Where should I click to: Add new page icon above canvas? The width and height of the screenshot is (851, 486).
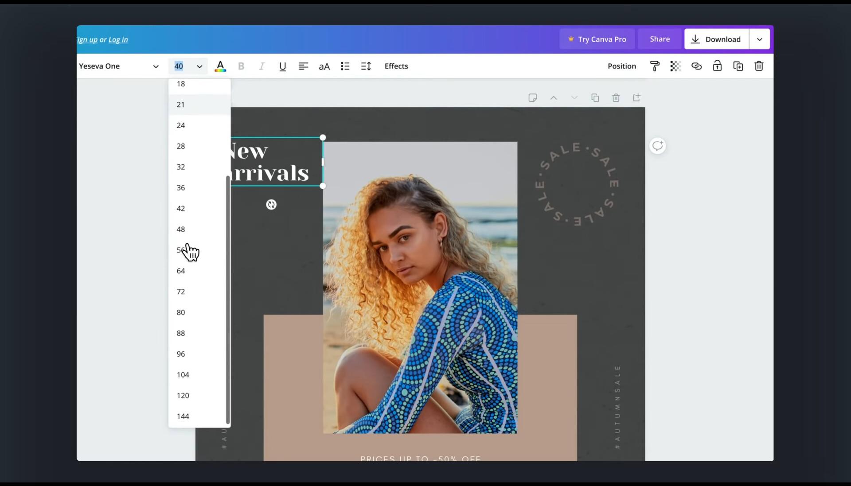point(637,98)
